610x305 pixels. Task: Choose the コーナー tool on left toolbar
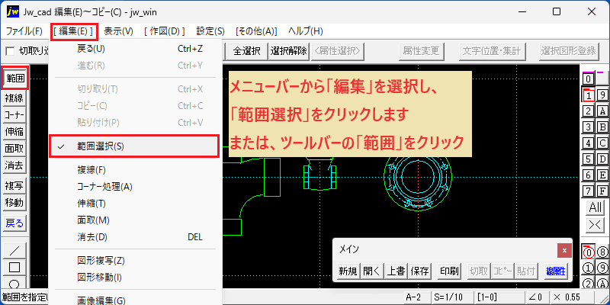(x=14, y=116)
